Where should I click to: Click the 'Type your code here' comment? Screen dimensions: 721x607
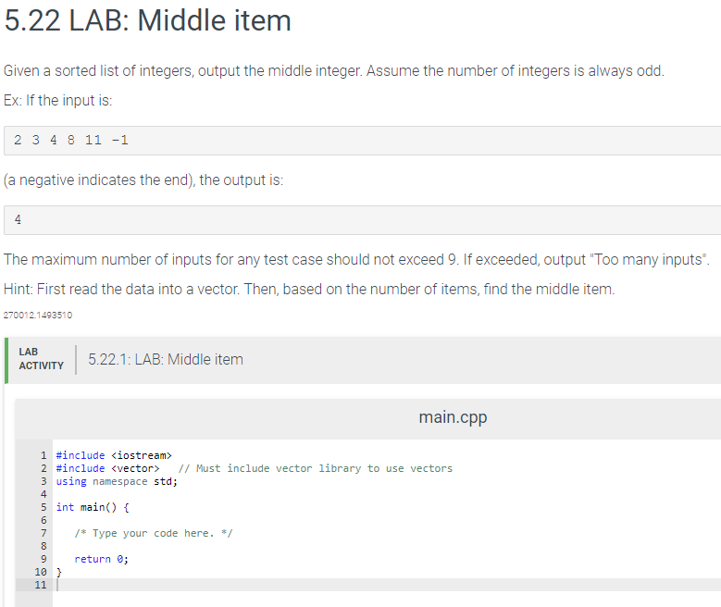(154, 533)
